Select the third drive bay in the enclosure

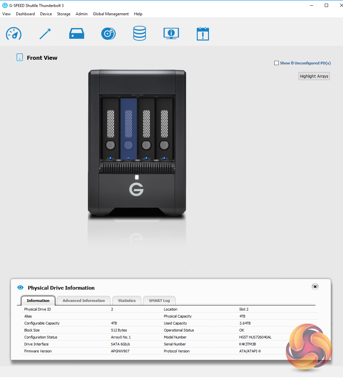click(x=146, y=129)
